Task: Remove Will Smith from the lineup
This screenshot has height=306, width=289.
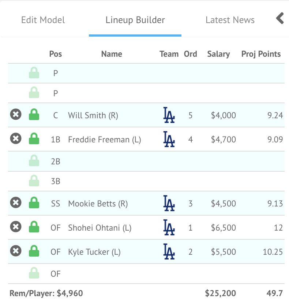Action: (x=15, y=115)
